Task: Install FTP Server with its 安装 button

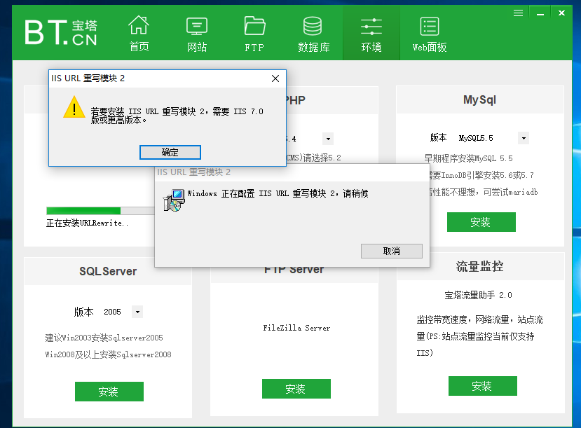Action: [296, 389]
